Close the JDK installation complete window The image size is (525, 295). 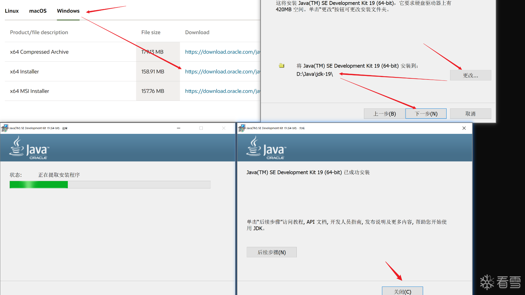point(464,128)
